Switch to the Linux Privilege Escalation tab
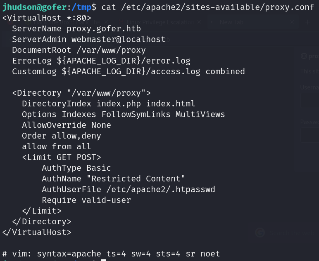The image size is (319, 261). (161, 22)
